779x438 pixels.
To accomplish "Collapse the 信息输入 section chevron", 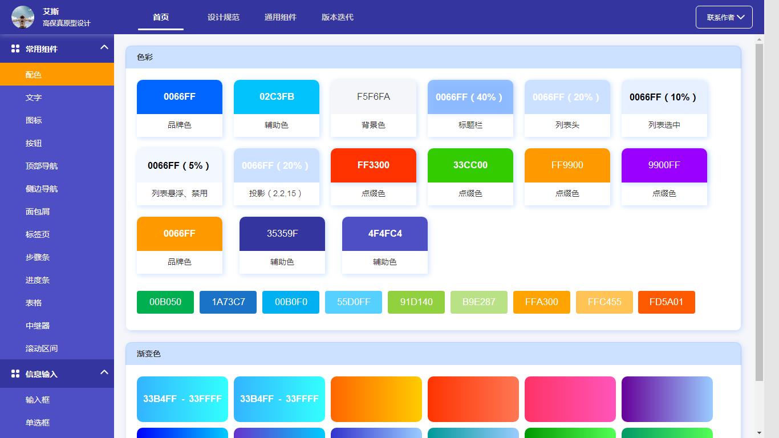I will point(104,372).
